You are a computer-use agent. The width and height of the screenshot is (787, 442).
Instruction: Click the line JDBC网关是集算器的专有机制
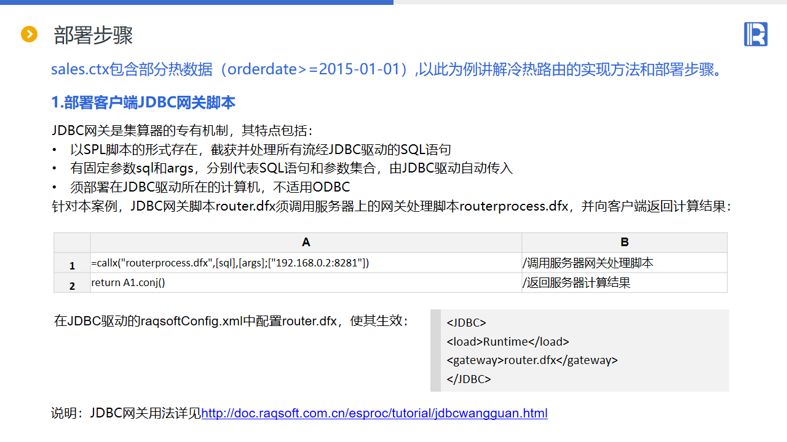[183, 131]
